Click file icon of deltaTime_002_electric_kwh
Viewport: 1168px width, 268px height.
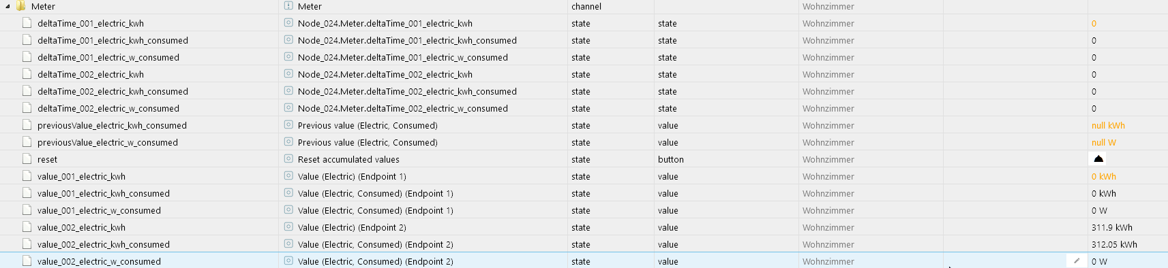[x=27, y=74]
